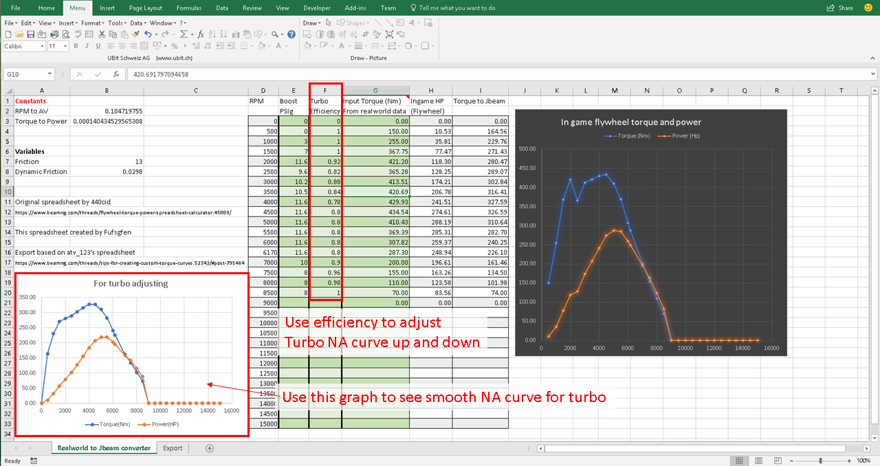This screenshot has width=880, height=466.
Task: Switch to the Page Layout ribbon tab
Action: (x=146, y=8)
